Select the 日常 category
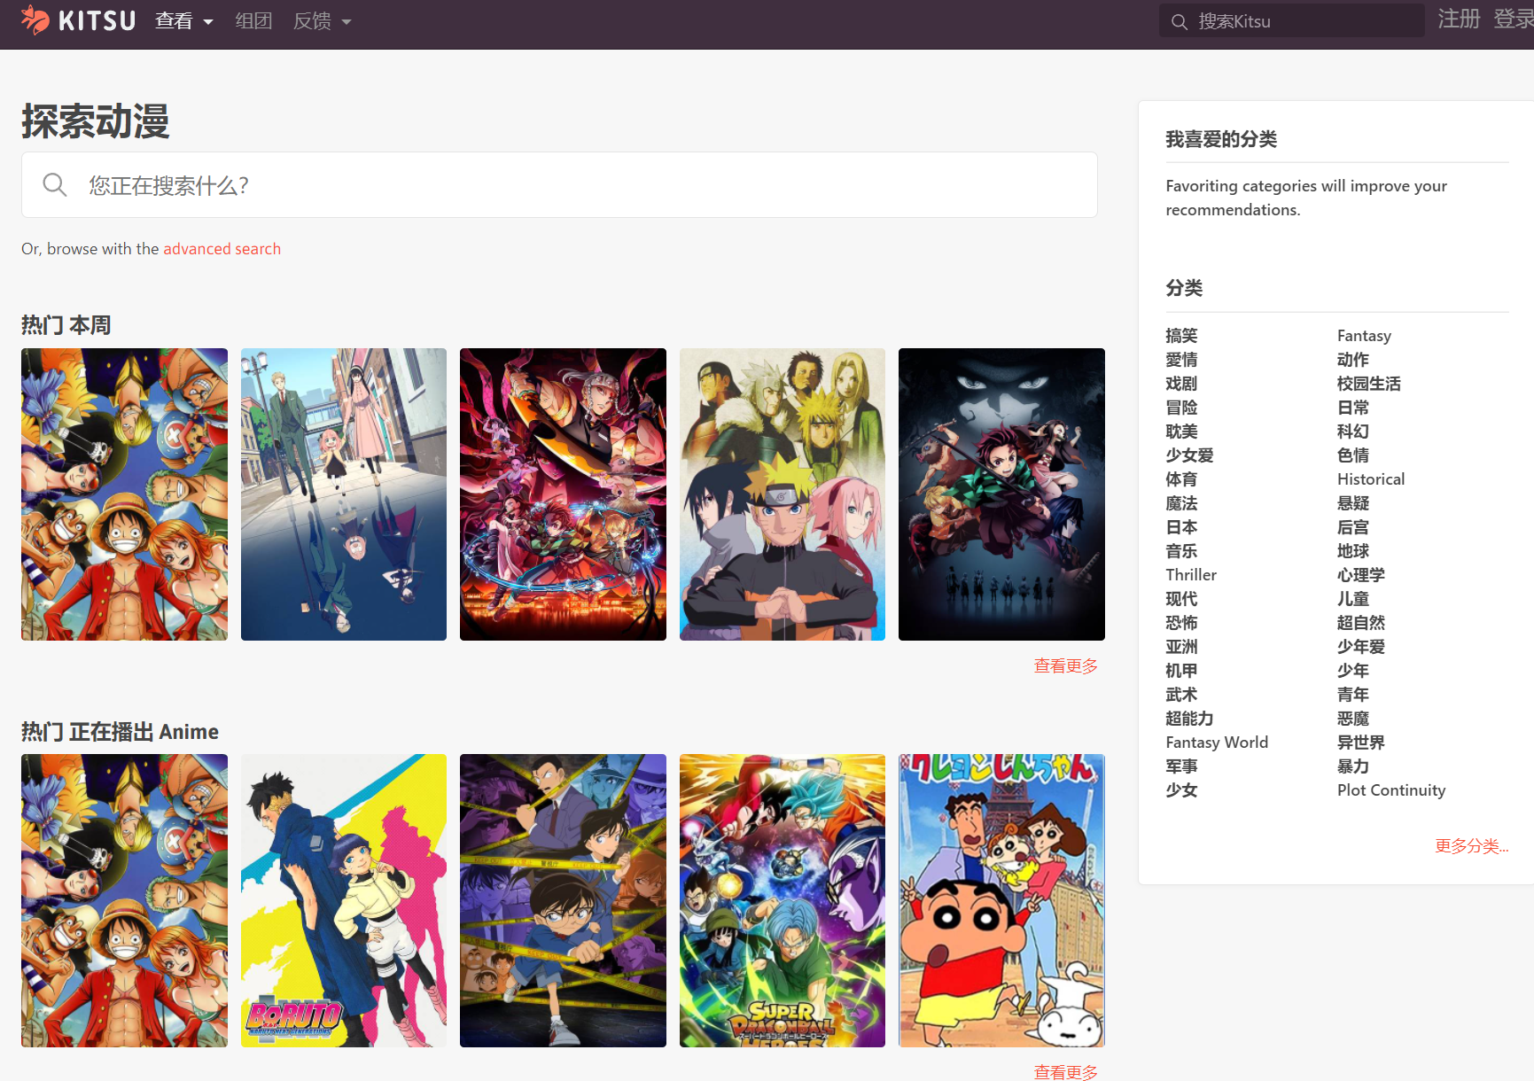Screen dimensions: 1534x1081 point(1353,408)
